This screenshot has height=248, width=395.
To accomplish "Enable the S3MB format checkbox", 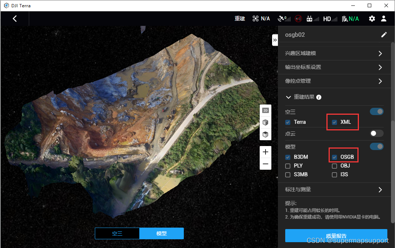I will (288, 175).
